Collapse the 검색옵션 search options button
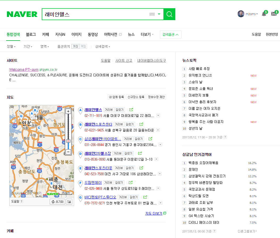 (171, 34)
